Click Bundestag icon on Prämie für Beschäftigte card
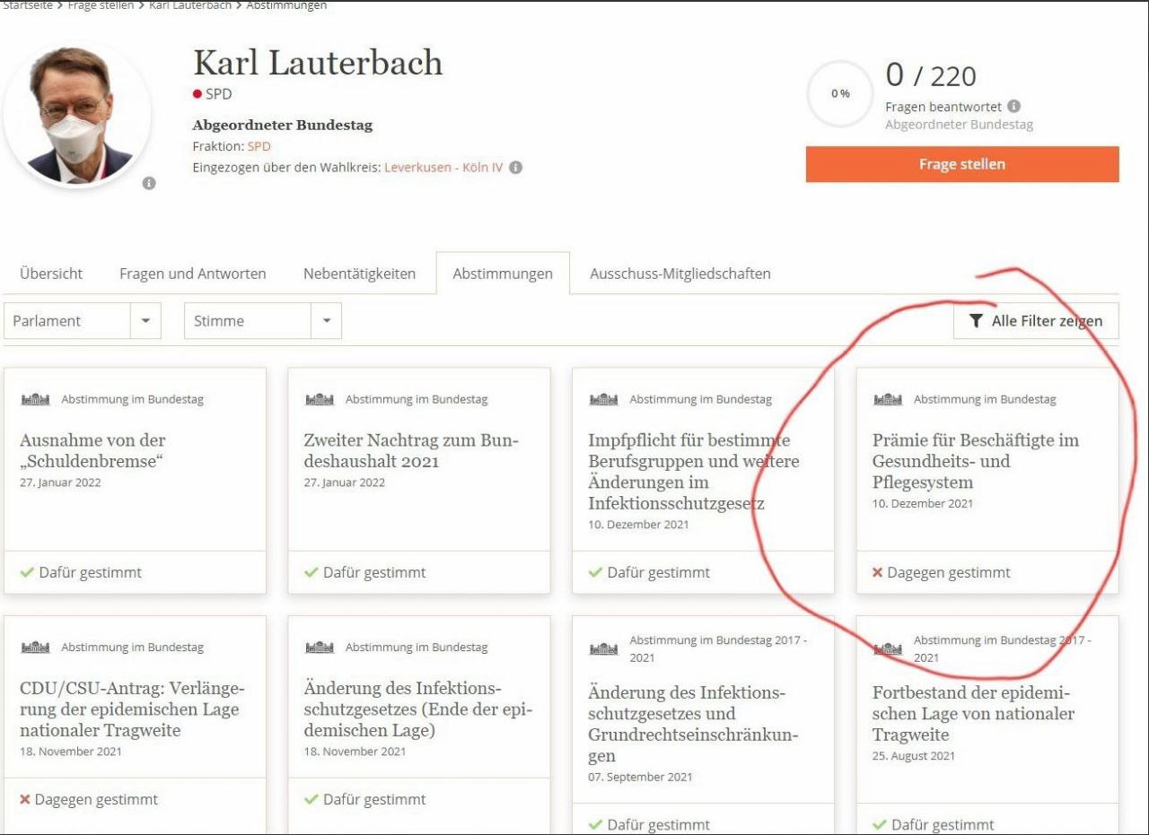 889,400
